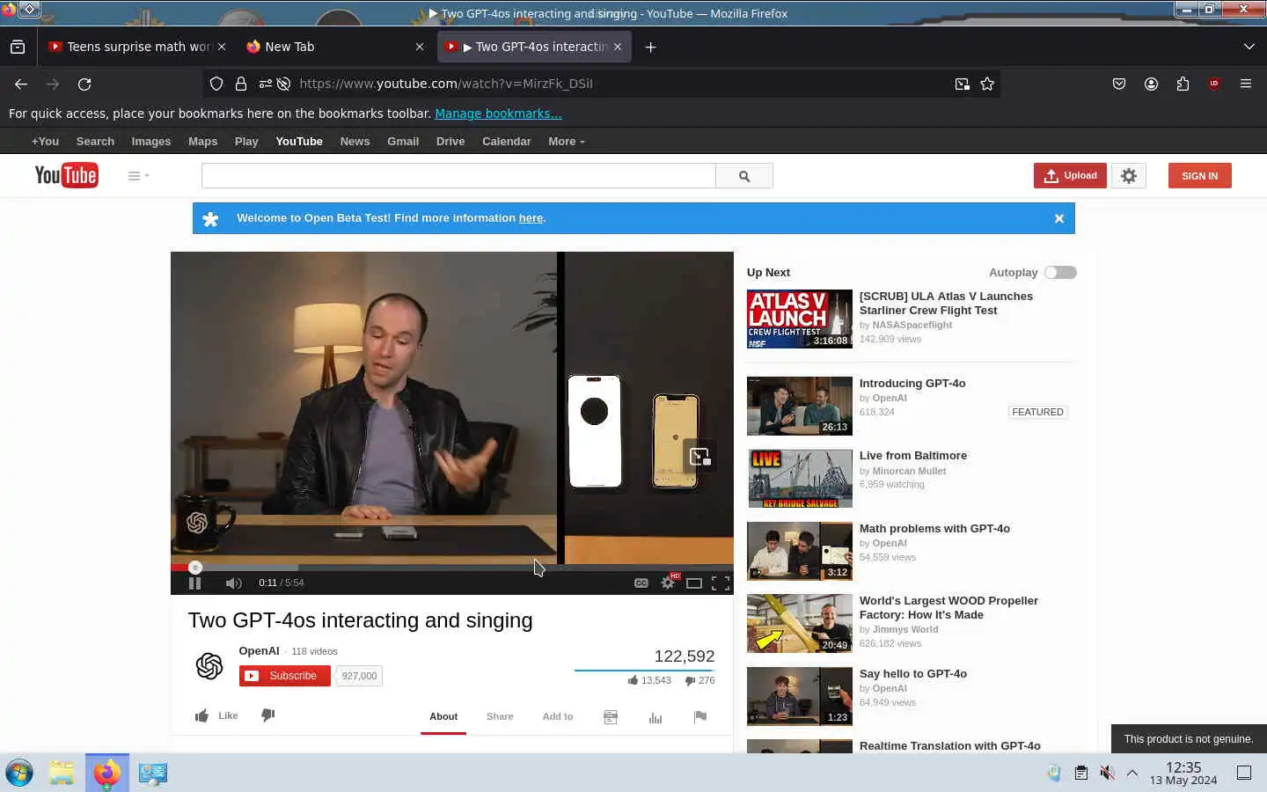Open the file explorer taskbar icon
Screen dimensions: 1267x792
(62, 774)
